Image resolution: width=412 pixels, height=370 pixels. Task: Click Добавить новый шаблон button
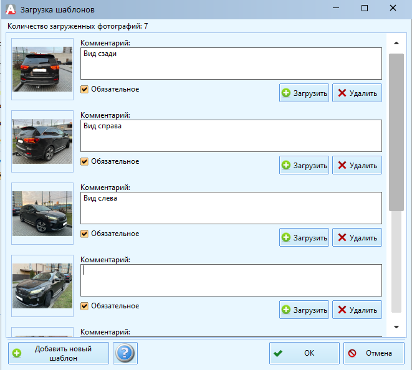[x=59, y=353]
